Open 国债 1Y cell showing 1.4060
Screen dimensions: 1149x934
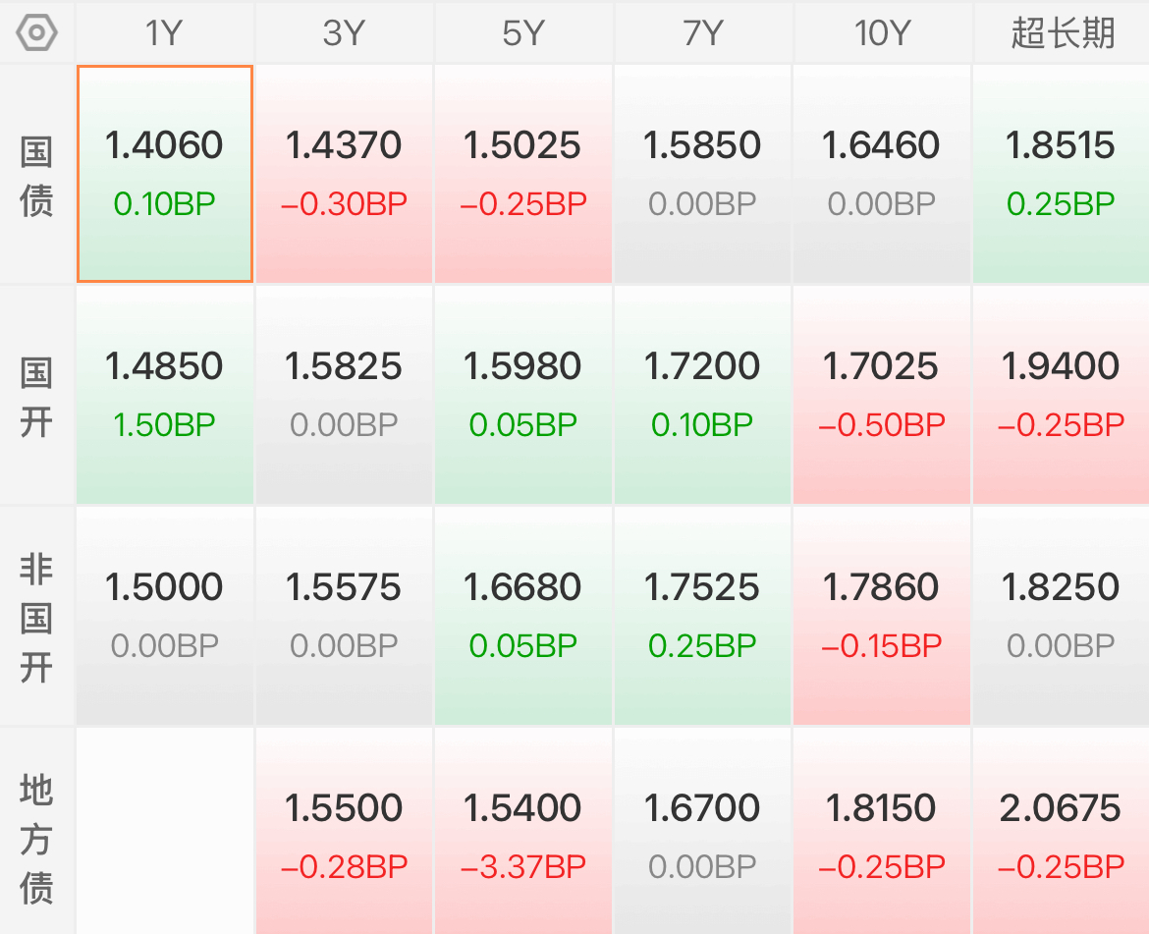point(165,175)
